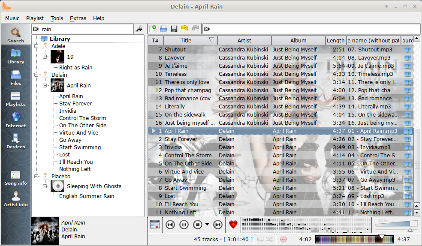Screen dimensions: 422x246
Task: Select the Library root in the tree
Action: 60,39
